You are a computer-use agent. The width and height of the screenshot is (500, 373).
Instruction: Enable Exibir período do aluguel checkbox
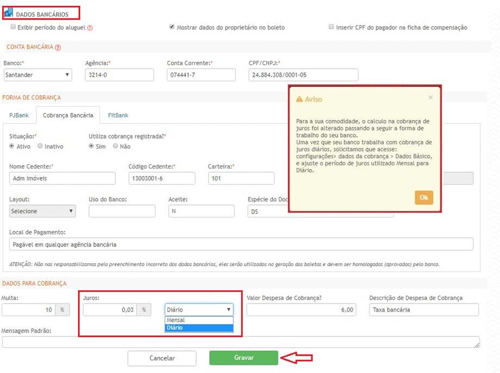13,27
